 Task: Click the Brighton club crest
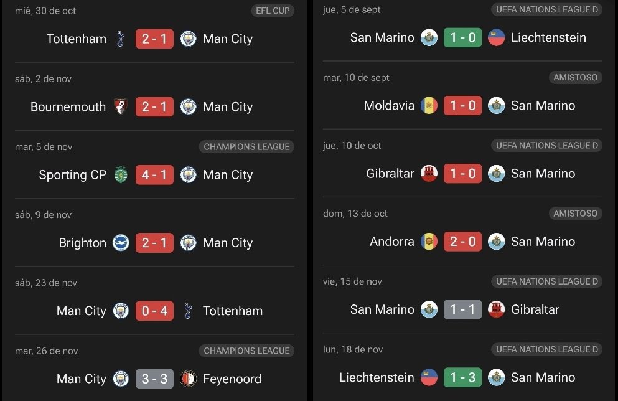(x=121, y=242)
